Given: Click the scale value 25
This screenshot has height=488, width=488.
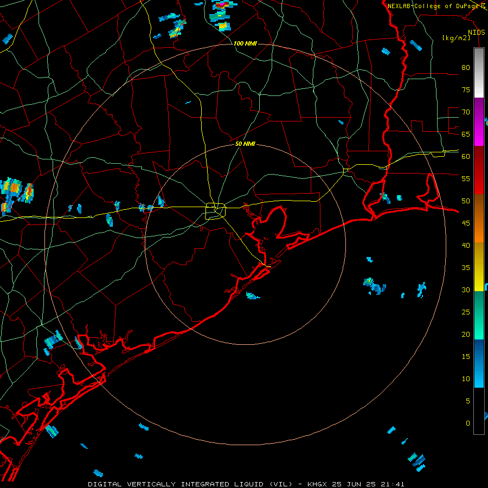Looking at the screenshot, I should click(x=466, y=312).
